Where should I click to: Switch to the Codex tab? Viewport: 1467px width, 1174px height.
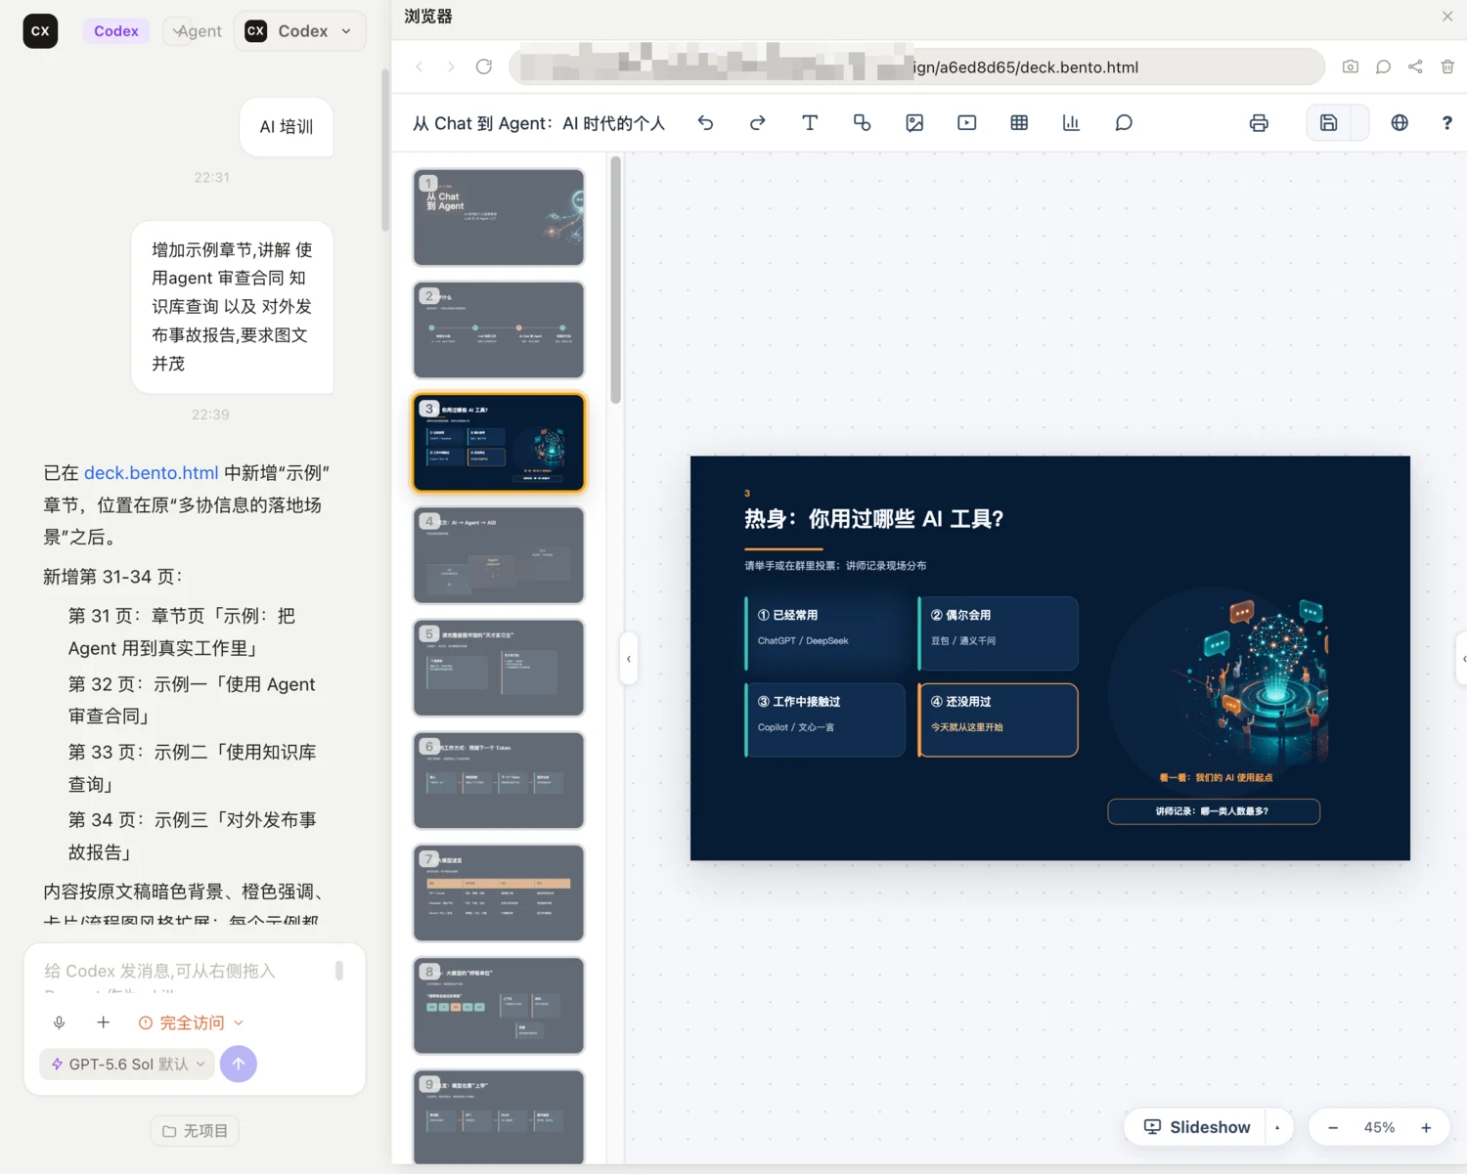[116, 31]
